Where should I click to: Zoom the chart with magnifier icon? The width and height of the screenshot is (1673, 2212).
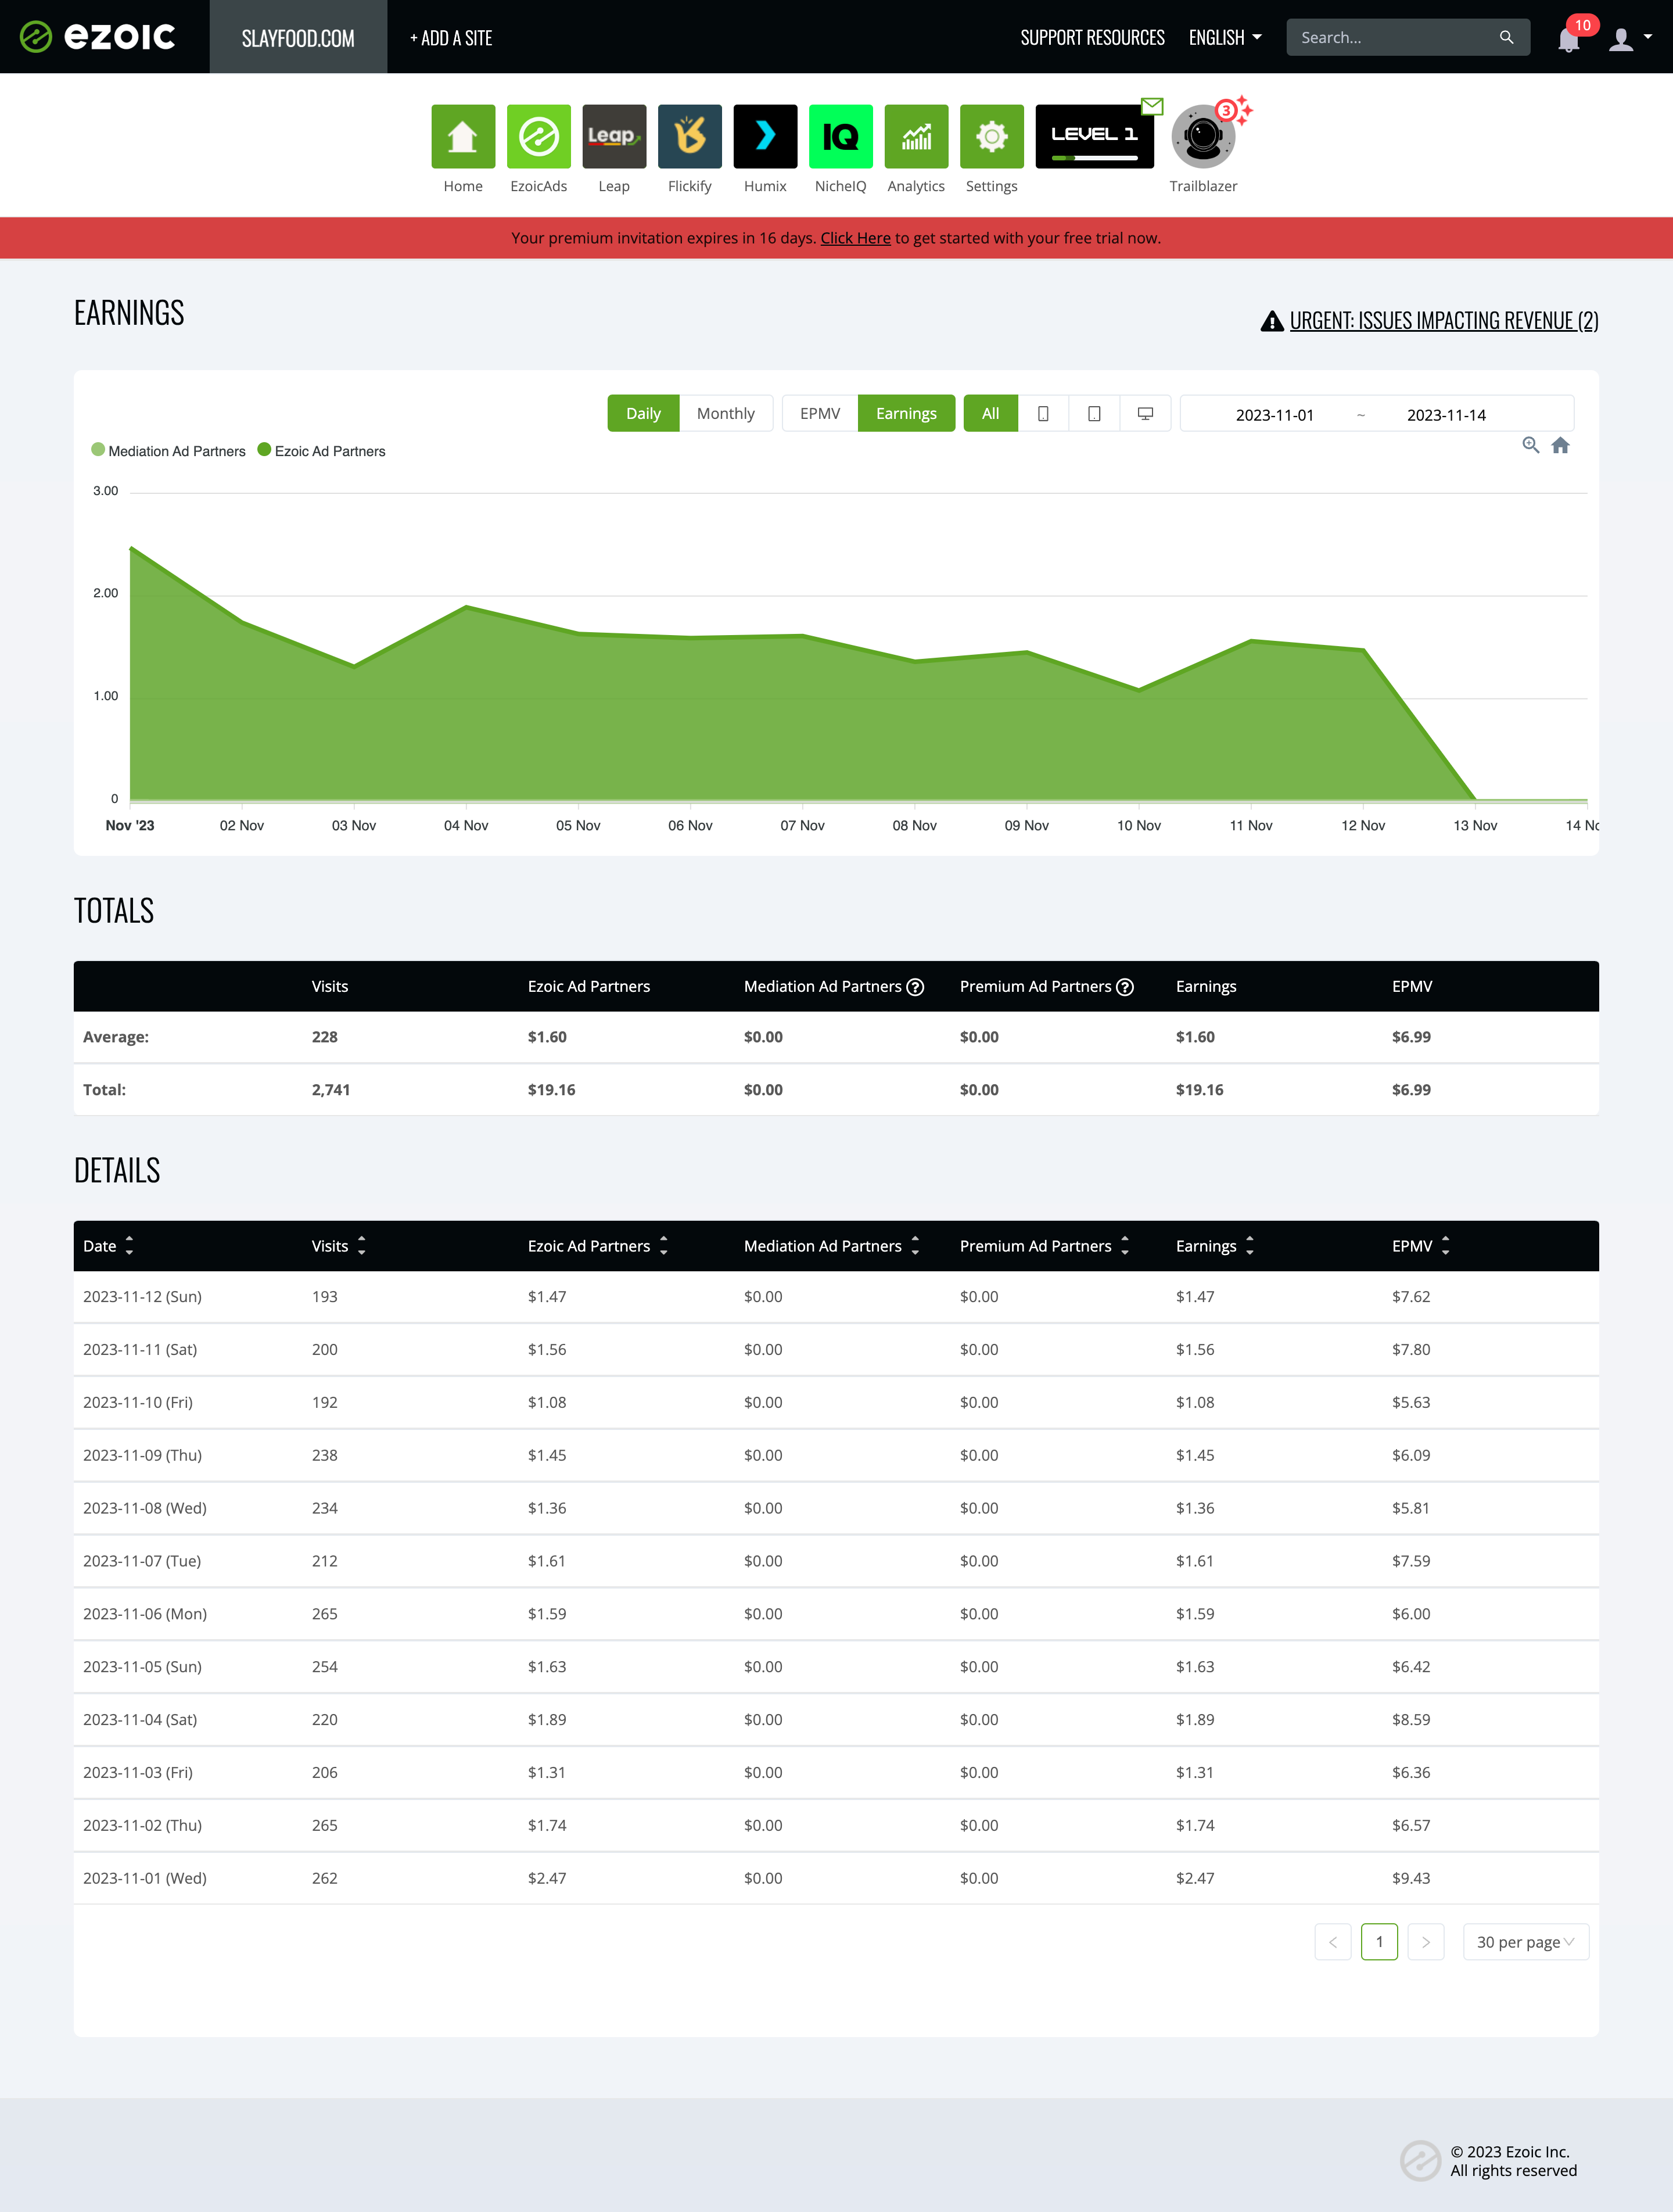click(1530, 445)
